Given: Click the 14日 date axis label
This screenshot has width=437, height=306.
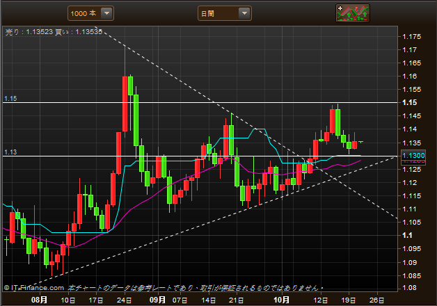Looking at the screenshot, I should pyautogui.click(x=209, y=300).
